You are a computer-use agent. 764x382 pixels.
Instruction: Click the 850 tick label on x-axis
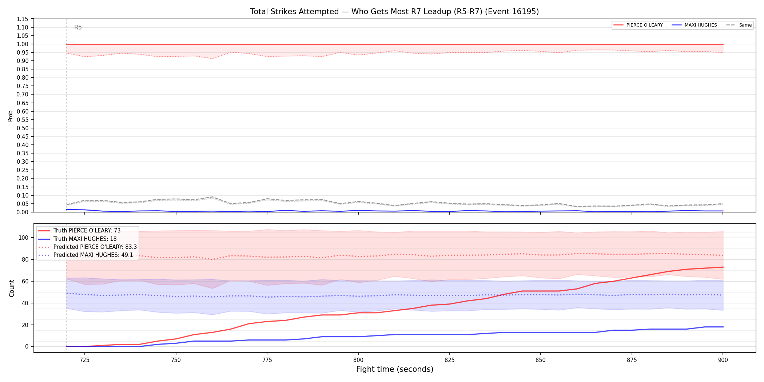541,360
